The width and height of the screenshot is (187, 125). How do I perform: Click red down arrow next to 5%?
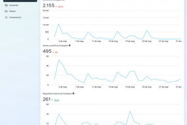point(53,52)
